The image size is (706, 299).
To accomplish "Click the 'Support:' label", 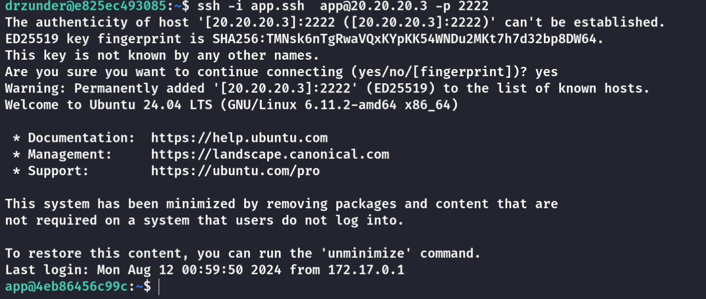I will tap(58, 171).
